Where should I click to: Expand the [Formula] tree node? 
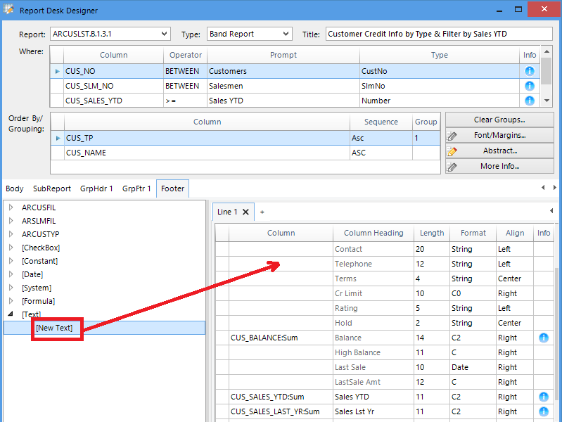pyautogui.click(x=11, y=301)
